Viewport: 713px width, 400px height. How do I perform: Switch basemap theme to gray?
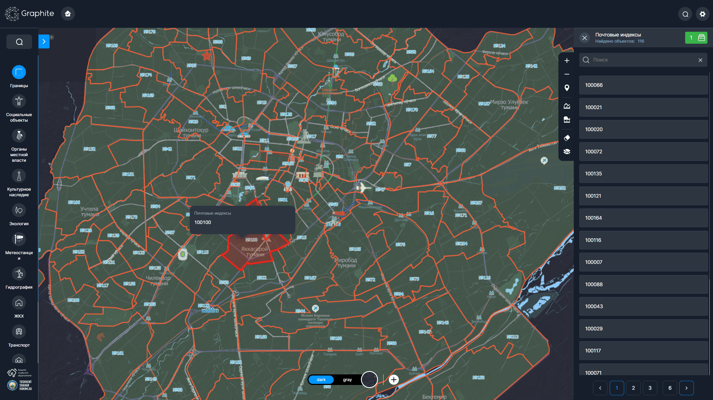(x=347, y=379)
